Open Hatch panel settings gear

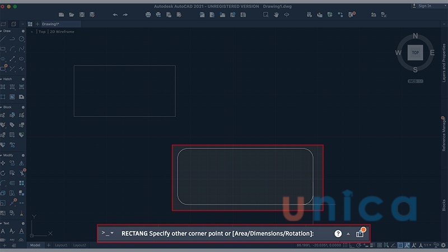click(23, 79)
